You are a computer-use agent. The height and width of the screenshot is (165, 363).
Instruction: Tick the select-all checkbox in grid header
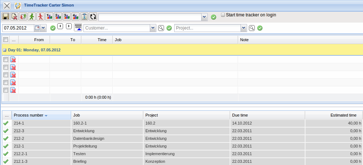[x=5, y=40]
